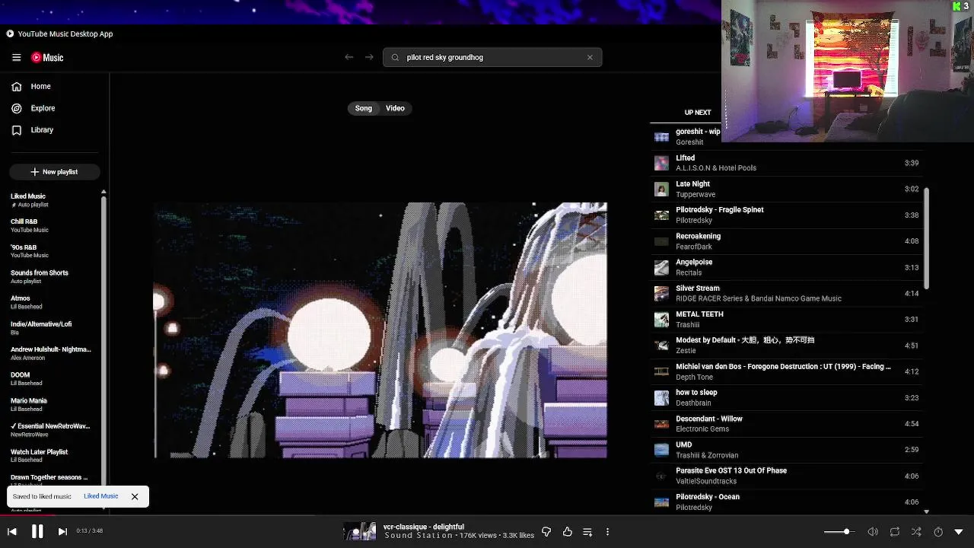Screen dimensions: 974x548
Task: Pause the current song
Action: pyautogui.click(x=37, y=532)
